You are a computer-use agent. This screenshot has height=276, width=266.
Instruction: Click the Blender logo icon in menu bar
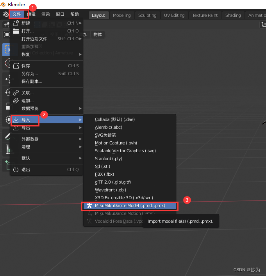click(x=5, y=14)
